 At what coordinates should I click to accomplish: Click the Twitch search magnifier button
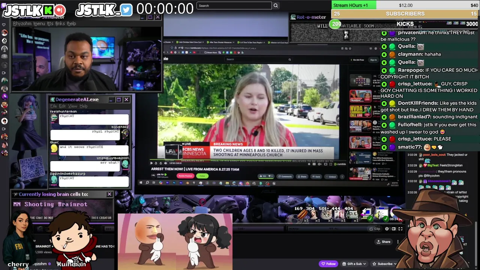coord(276,6)
